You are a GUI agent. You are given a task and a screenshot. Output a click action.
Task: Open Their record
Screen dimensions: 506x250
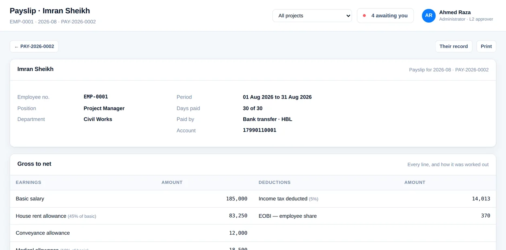click(x=453, y=46)
